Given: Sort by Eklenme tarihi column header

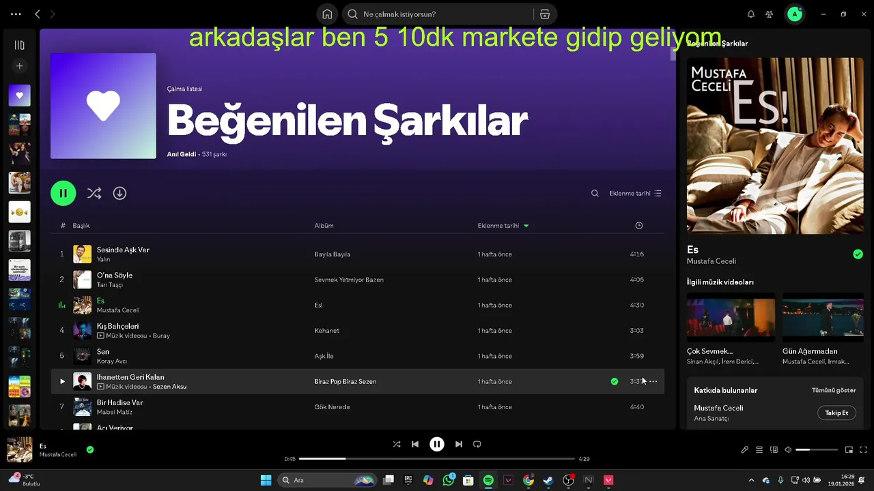Looking at the screenshot, I should (x=503, y=226).
